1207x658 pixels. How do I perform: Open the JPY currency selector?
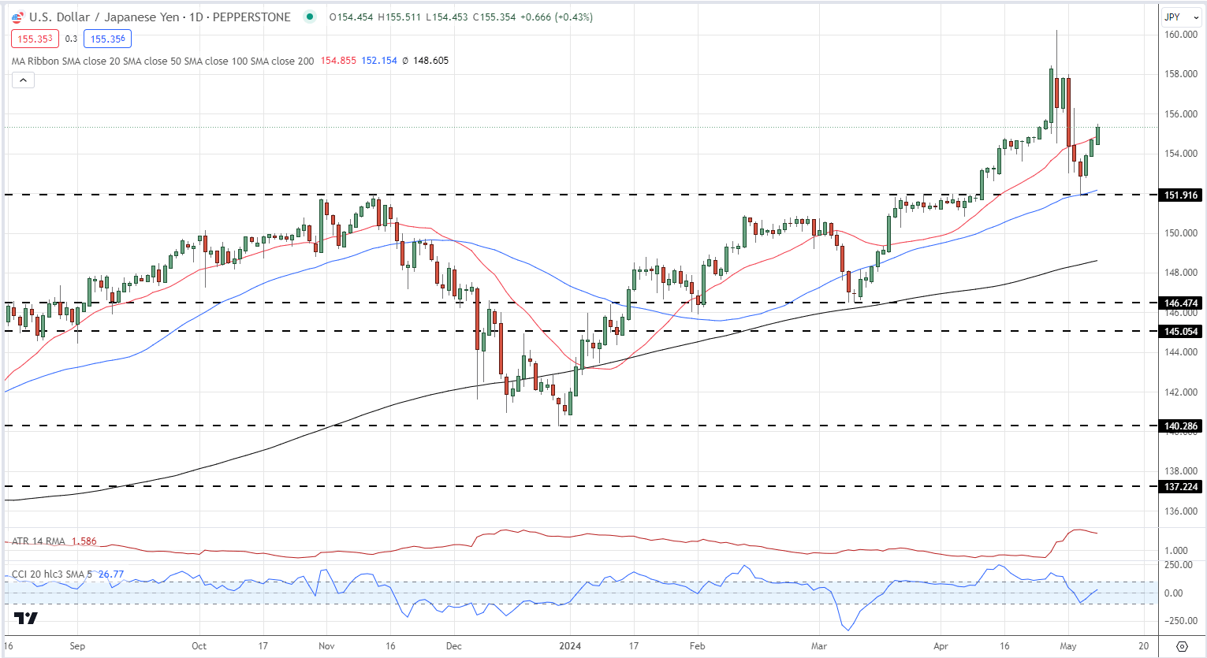[1179, 17]
